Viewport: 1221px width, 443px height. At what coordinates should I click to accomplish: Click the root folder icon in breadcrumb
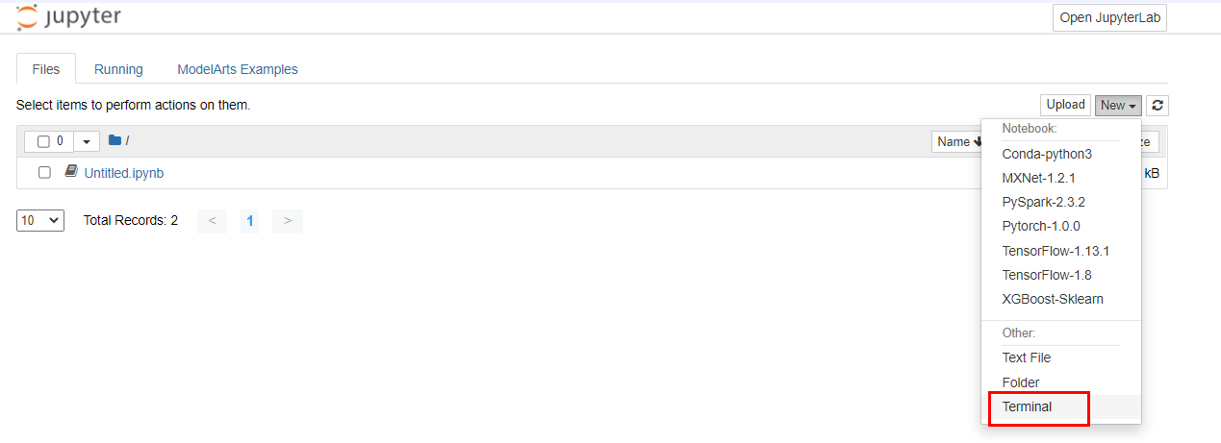[114, 141]
